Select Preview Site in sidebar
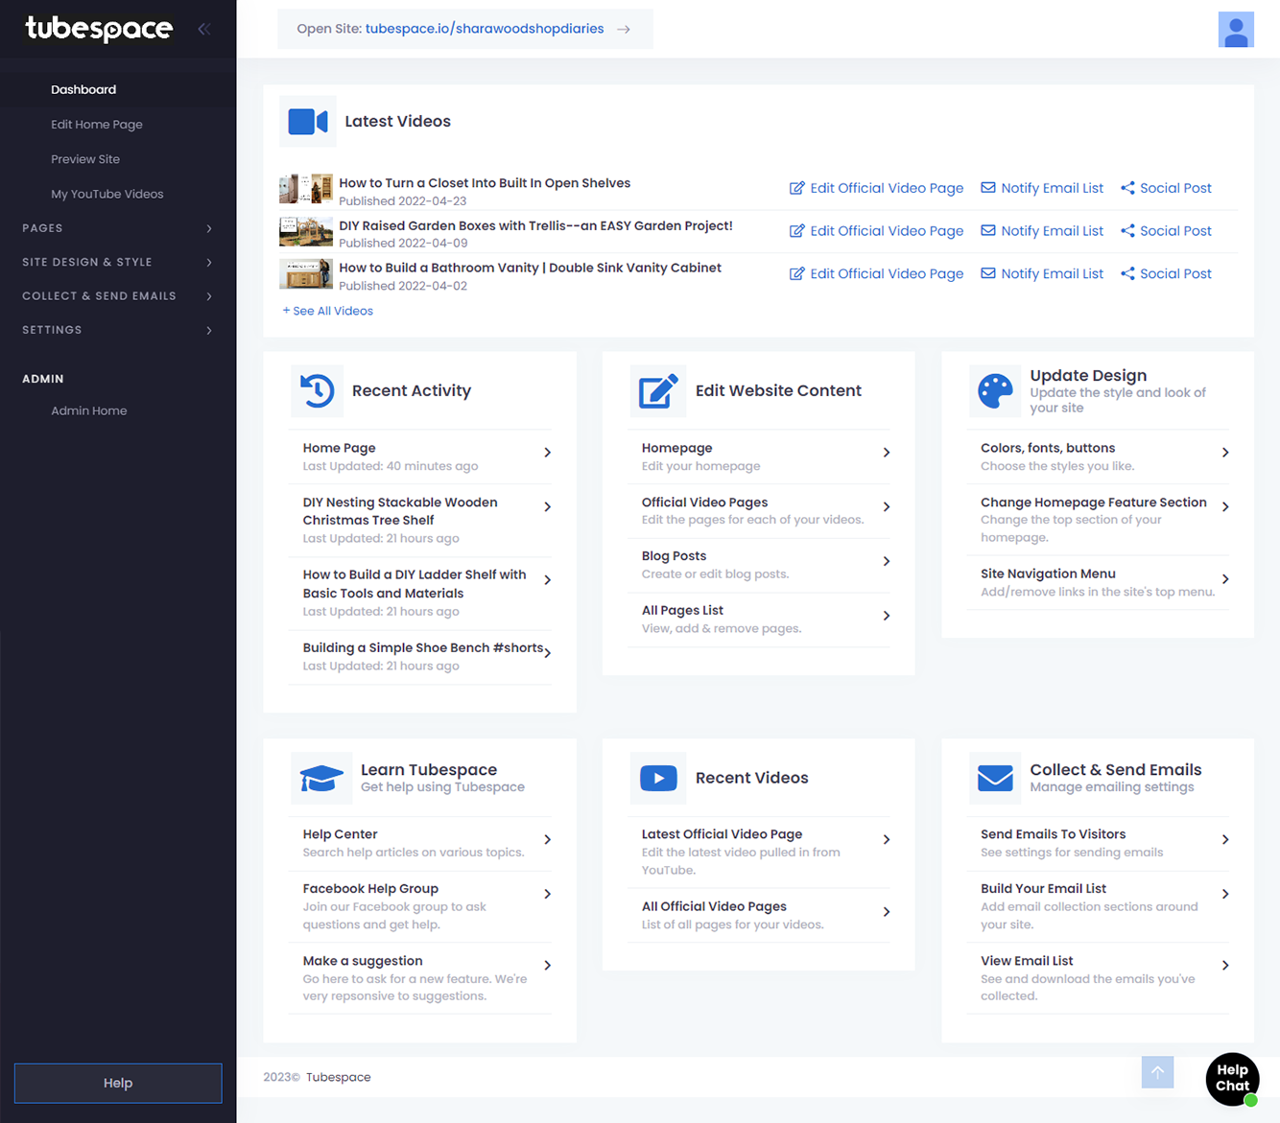The height and width of the screenshot is (1123, 1280). click(x=85, y=159)
